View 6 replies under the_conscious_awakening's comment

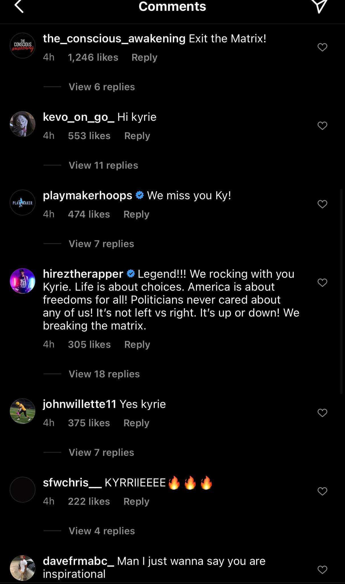point(101,87)
